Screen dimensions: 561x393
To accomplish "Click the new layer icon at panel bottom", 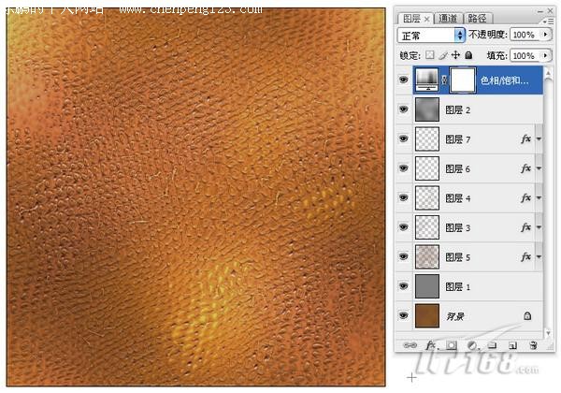I will pyautogui.click(x=511, y=345).
